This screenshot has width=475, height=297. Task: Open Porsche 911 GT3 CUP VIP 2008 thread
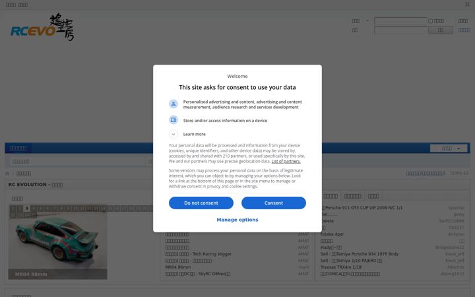362,208
